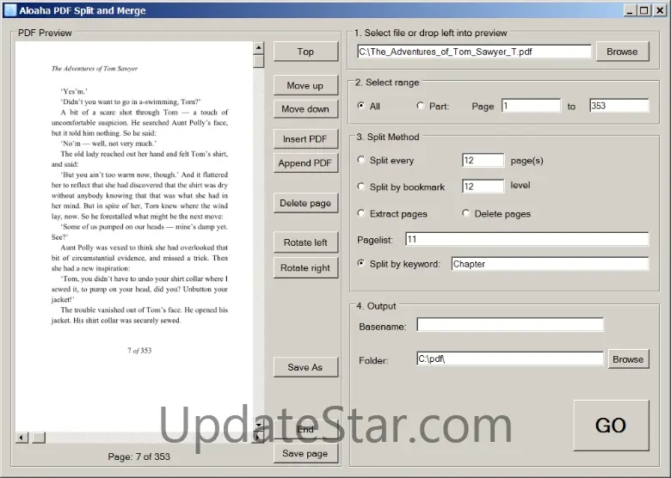Click the Top button

[305, 52]
